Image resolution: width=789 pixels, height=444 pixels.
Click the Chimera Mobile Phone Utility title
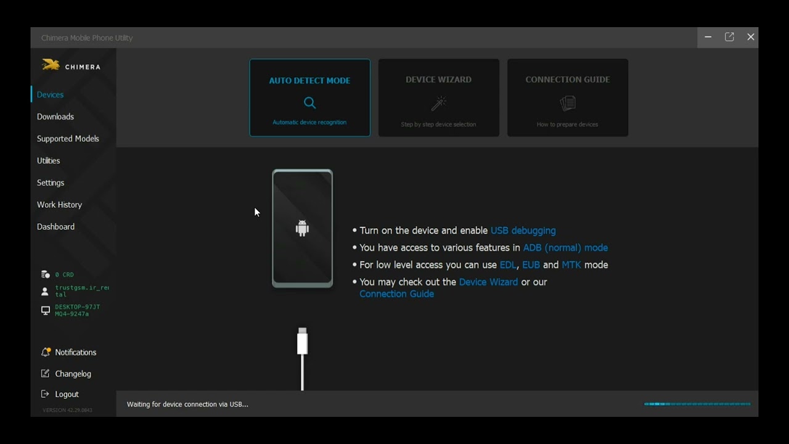click(87, 38)
